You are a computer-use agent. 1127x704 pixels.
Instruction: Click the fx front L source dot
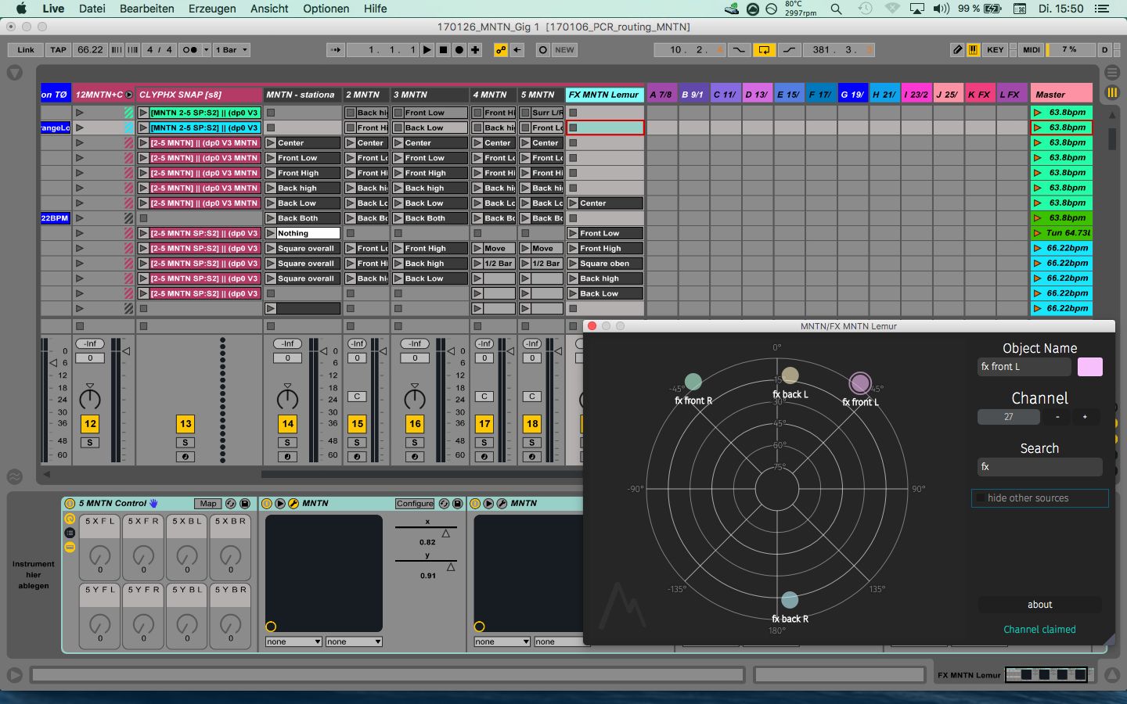coord(860,383)
